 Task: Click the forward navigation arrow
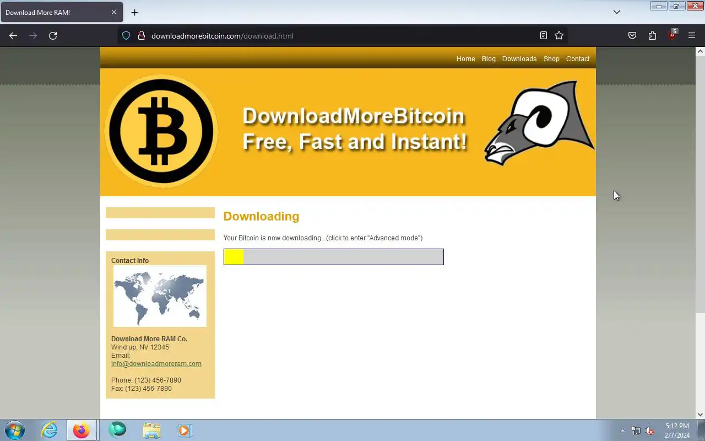click(33, 36)
